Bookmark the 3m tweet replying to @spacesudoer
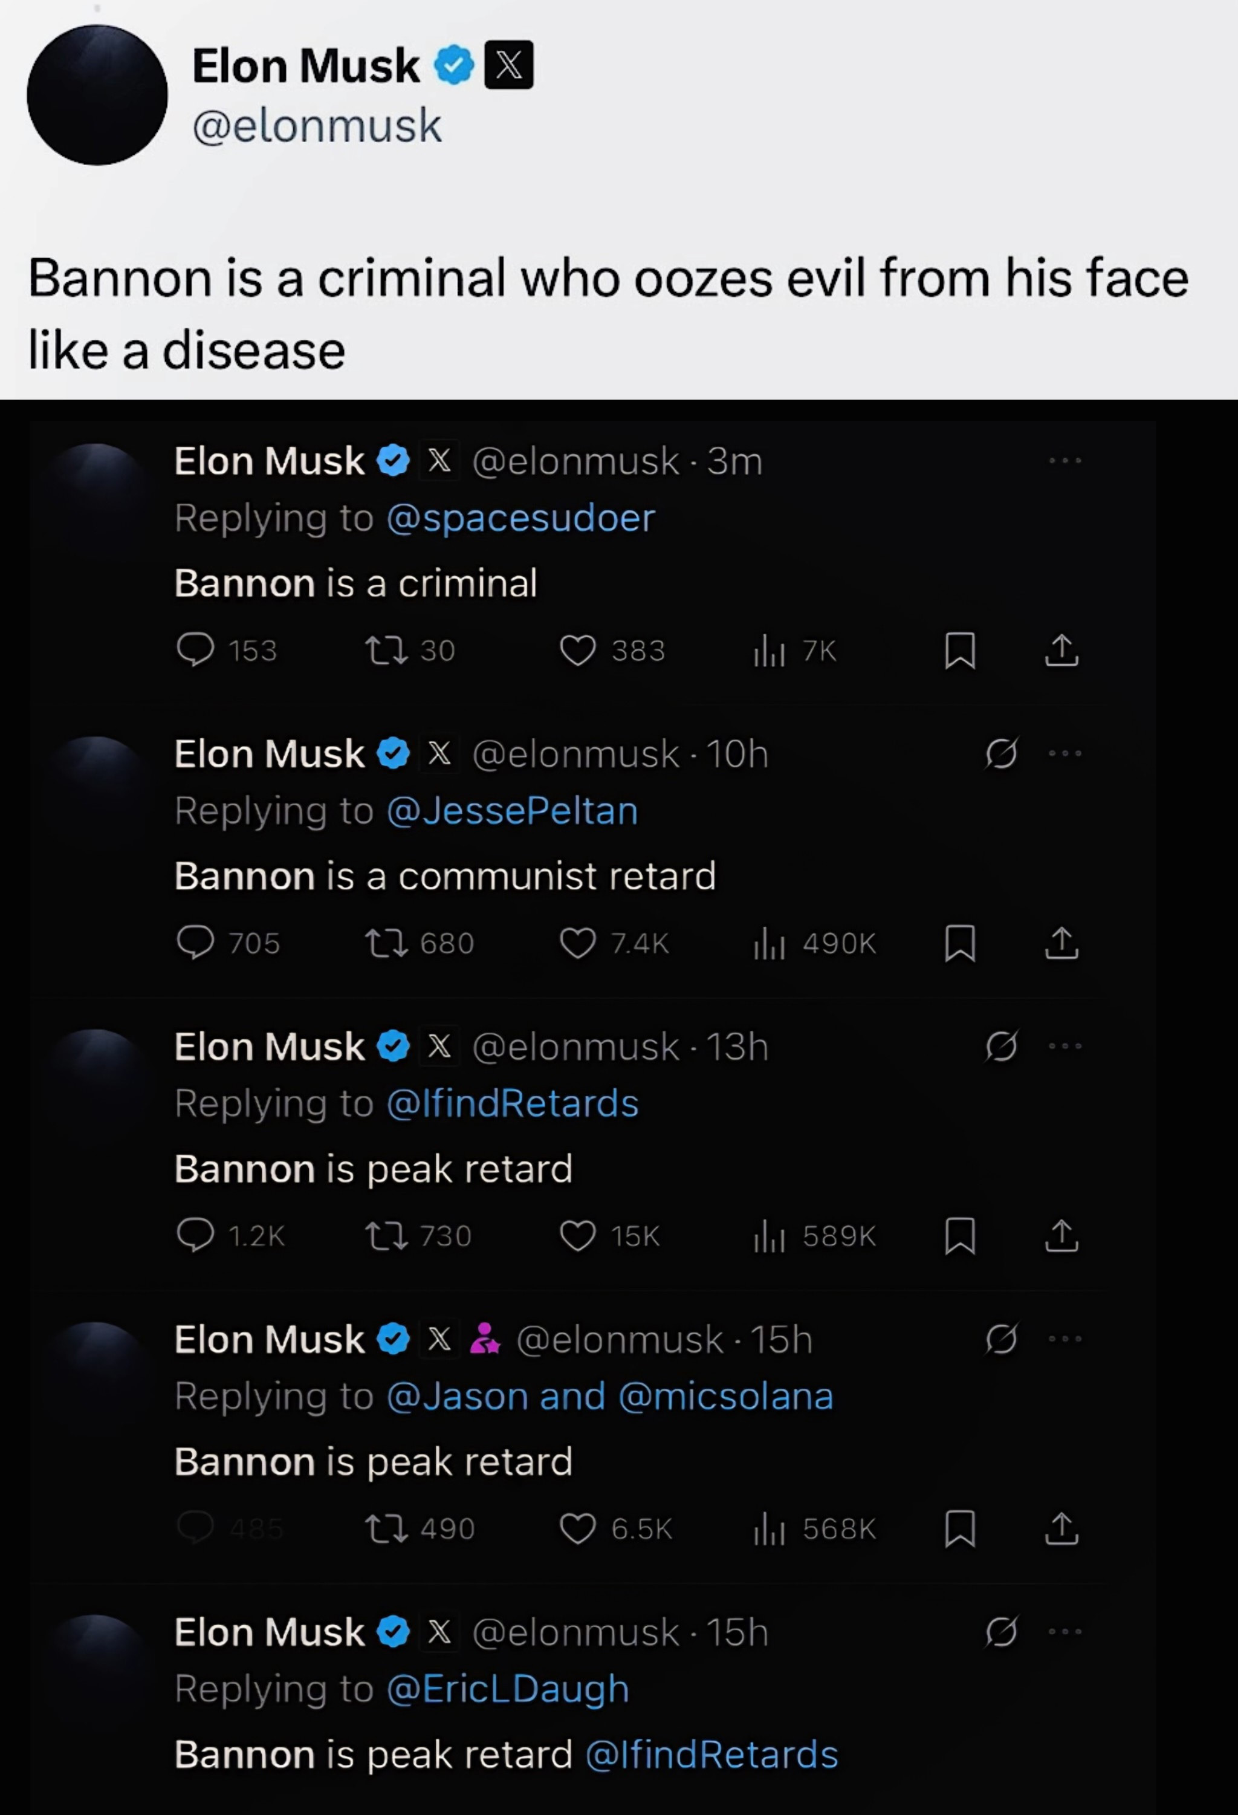 (960, 651)
